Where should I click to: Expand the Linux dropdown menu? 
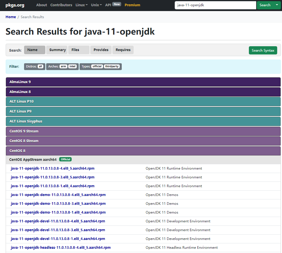point(82,5)
